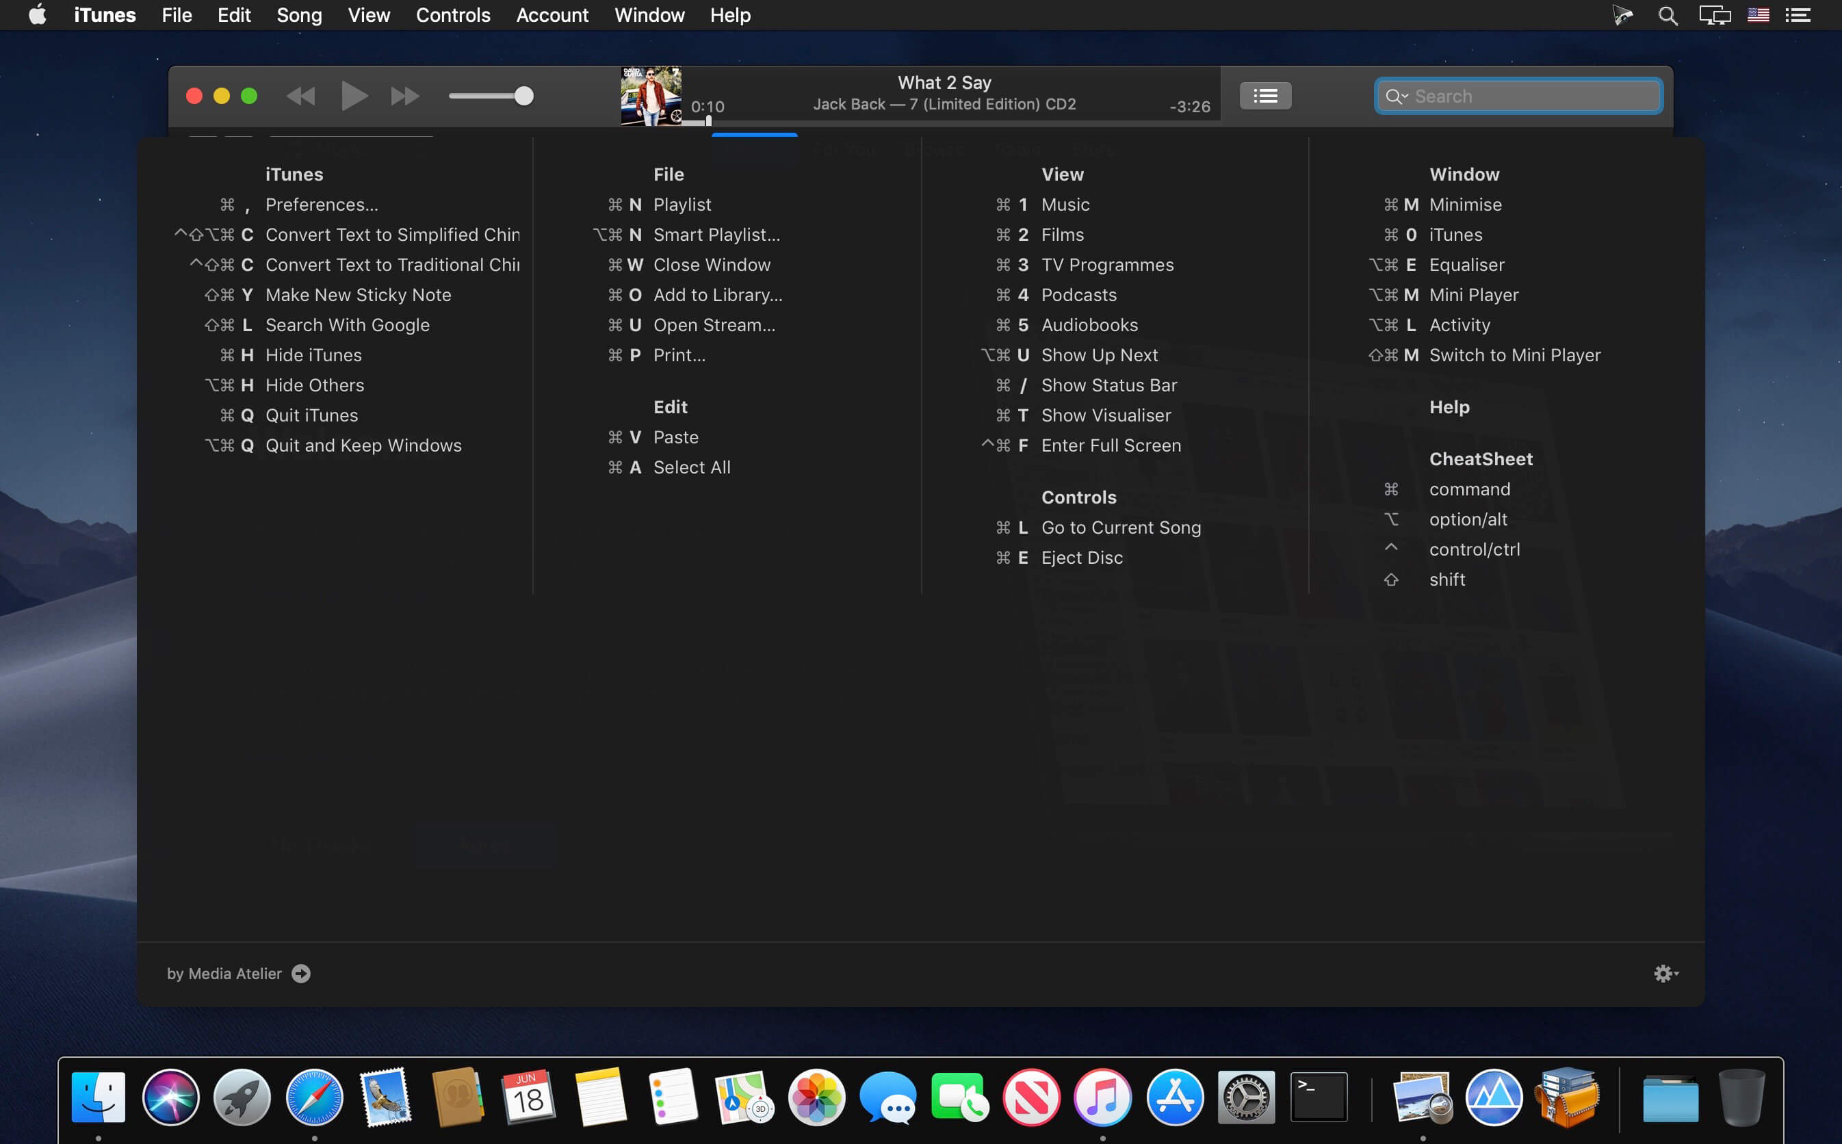Image resolution: width=1842 pixels, height=1144 pixels.
Task: Click Go to Current Song shortcut
Action: pos(1121,528)
